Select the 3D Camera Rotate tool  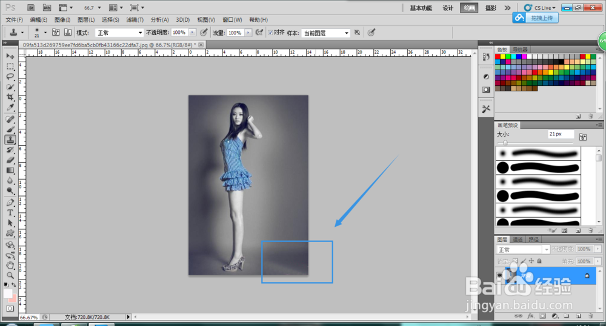10,255
